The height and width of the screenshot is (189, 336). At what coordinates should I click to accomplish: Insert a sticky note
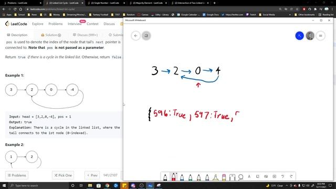coord(258,176)
